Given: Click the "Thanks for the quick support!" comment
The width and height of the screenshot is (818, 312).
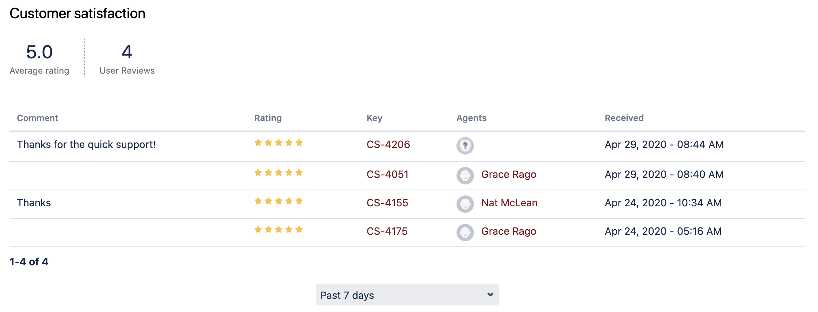Looking at the screenshot, I should (86, 145).
